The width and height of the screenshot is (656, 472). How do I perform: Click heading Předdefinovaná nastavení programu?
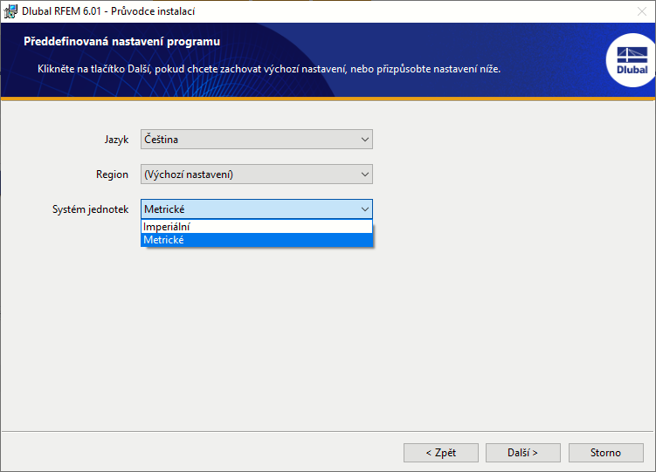pos(121,42)
